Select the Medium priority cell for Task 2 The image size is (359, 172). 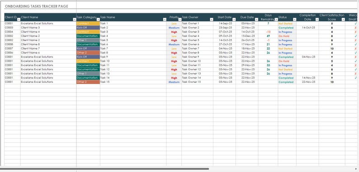174,27
